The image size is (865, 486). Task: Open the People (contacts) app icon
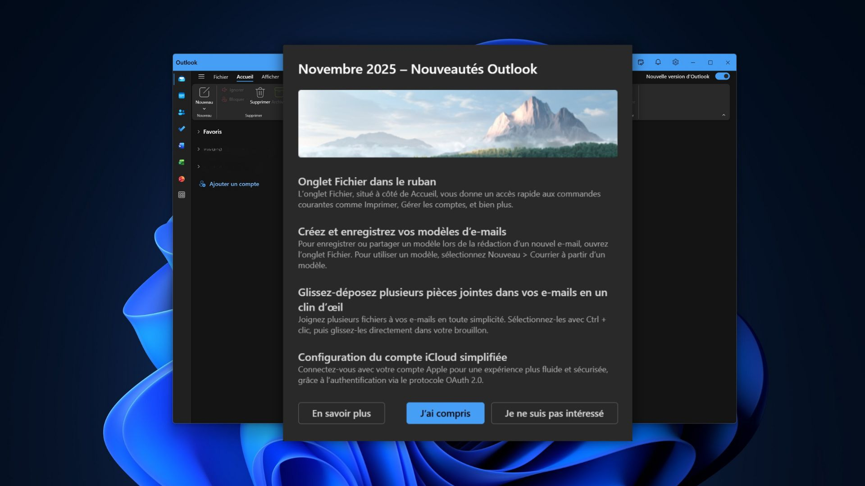pos(182,112)
